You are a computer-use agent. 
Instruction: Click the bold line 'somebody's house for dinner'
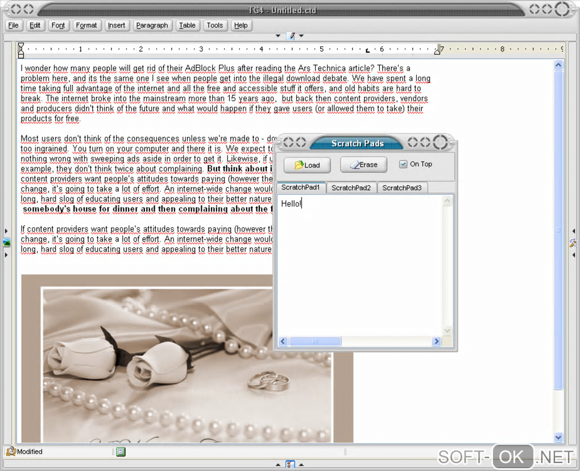[x=80, y=209]
